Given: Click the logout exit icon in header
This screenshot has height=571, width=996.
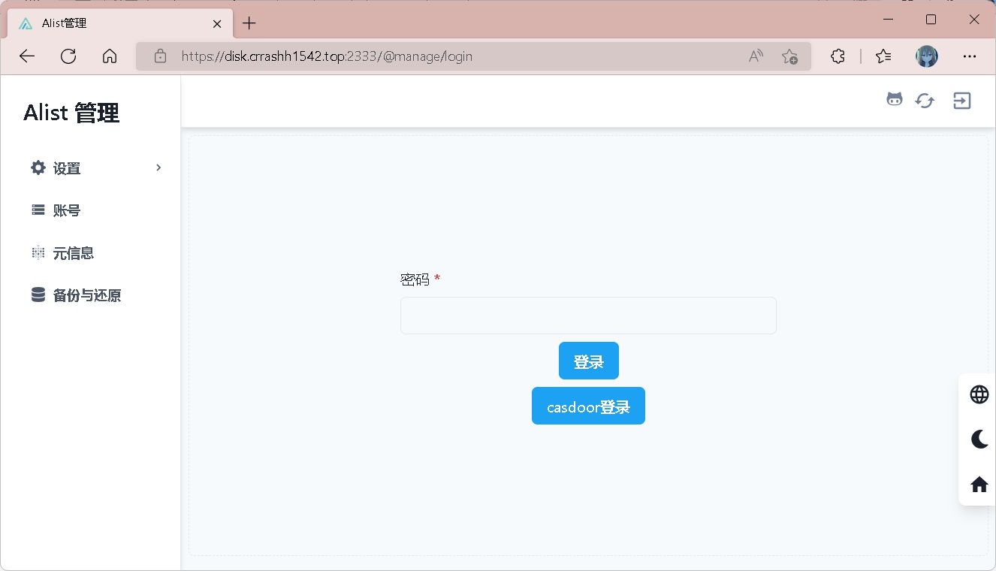Looking at the screenshot, I should [x=961, y=101].
